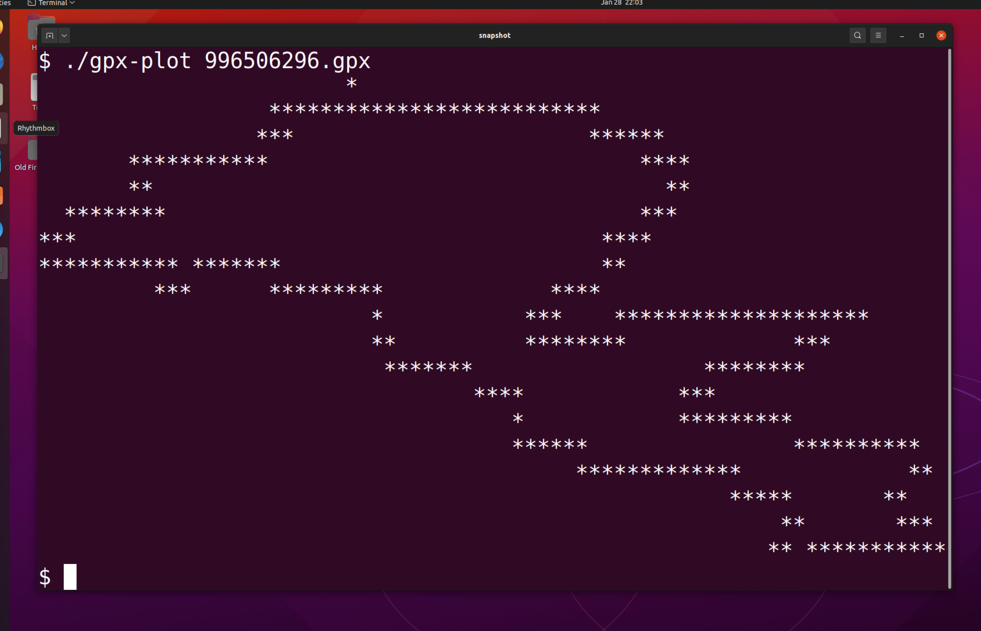Open a new terminal tab
The height and width of the screenshot is (631, 981).
50,36
